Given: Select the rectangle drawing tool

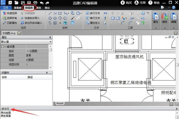Looking at the screenshot, I should tap(60, 13).
